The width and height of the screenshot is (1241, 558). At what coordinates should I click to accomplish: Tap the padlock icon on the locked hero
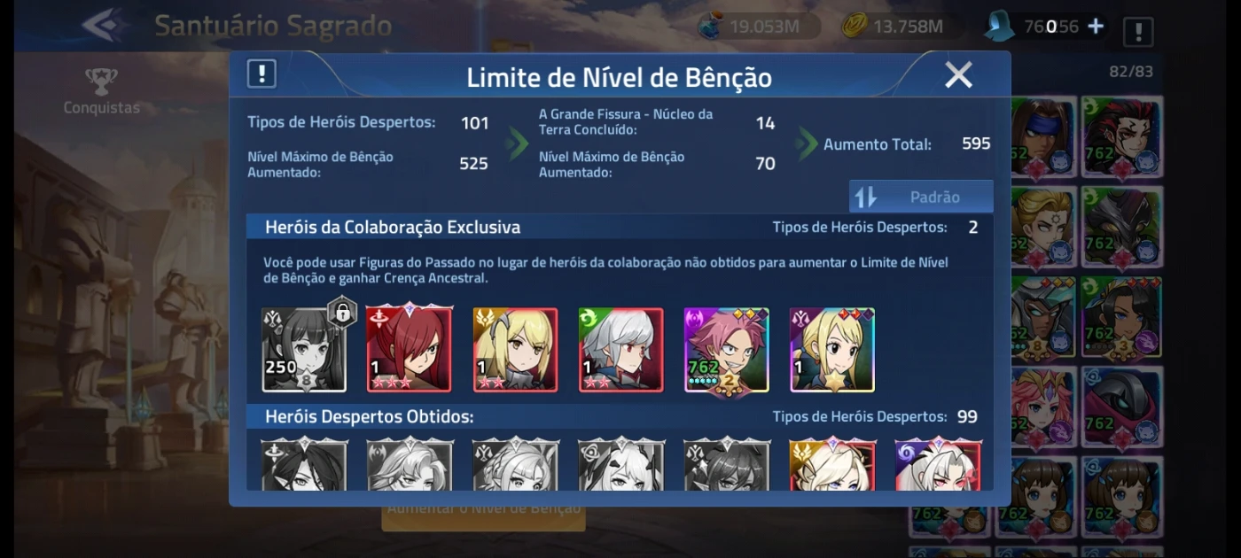click(341, 312)
